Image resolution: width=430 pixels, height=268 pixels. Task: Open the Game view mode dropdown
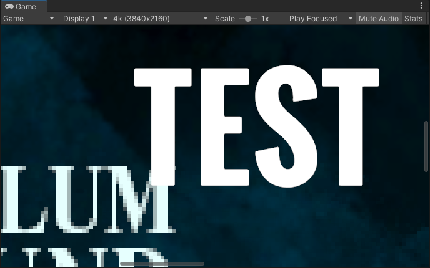29,19
